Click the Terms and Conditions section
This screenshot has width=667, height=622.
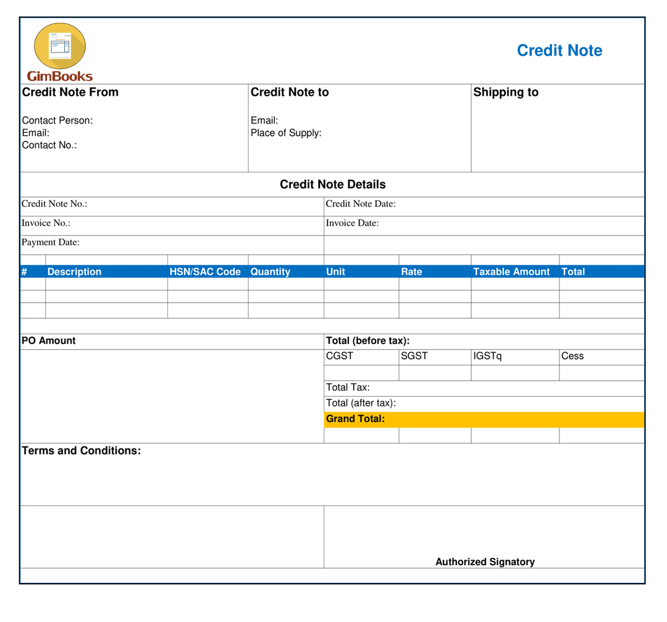point(81,450)
